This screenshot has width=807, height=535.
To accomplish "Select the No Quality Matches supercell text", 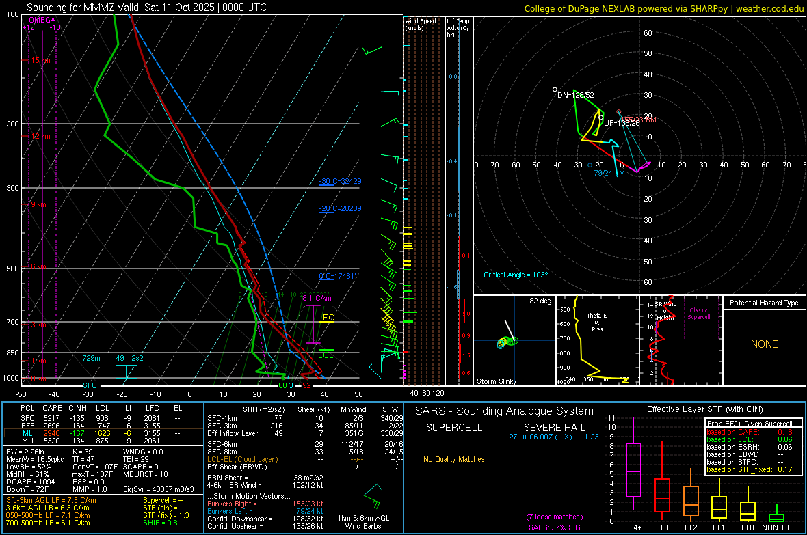I will tap(454, 459).
